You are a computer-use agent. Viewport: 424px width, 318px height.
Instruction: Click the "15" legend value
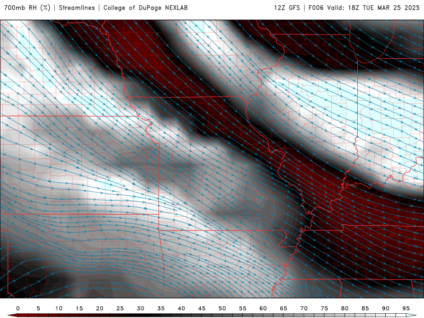coord(79,308)
